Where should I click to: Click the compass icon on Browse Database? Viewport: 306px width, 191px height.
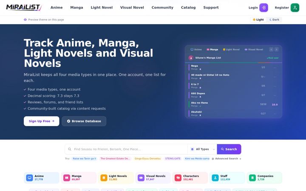pos(68,121)
